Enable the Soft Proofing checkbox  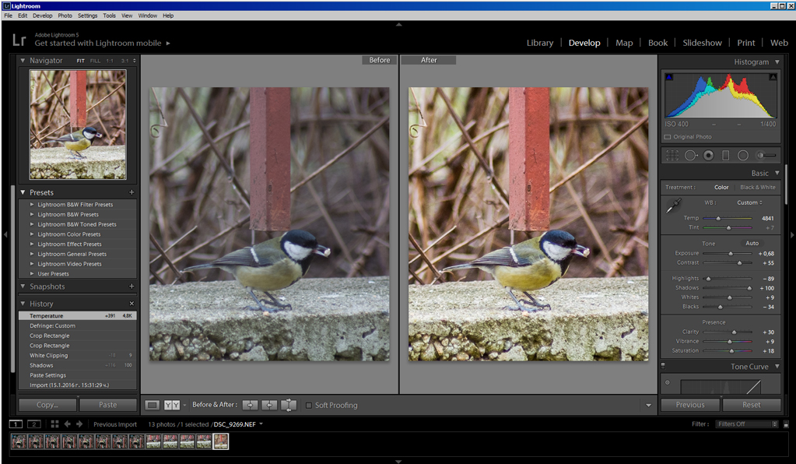pos(309,405)
